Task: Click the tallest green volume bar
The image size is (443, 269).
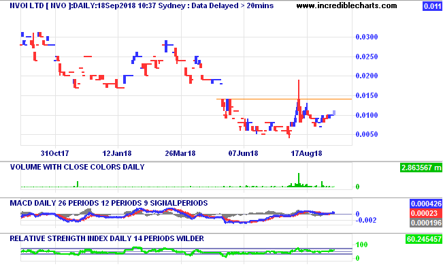Action: point(299,180)
